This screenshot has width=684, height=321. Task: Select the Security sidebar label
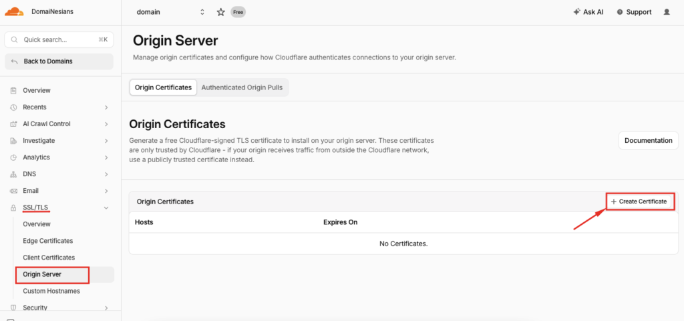35,308
